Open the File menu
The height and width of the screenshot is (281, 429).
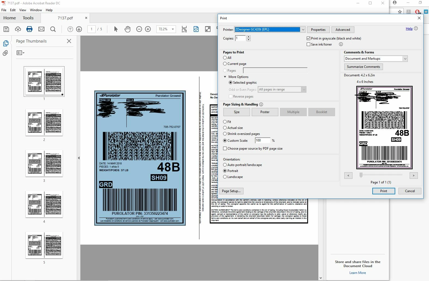pos(4,10)
